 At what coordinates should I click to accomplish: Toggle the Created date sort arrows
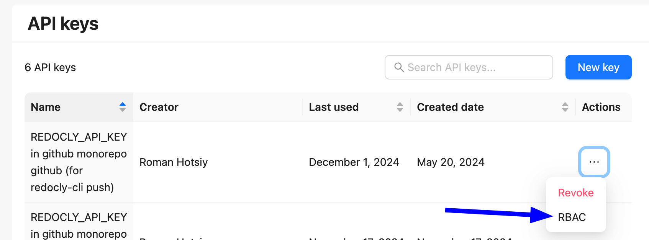[565, 107]
